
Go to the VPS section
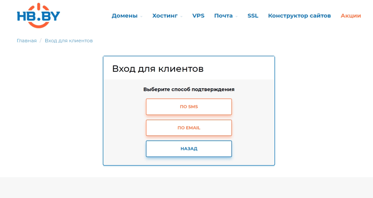[x=198, y=16]
